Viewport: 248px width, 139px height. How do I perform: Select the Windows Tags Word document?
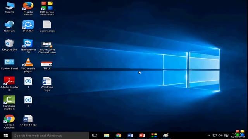click(47, 84)
